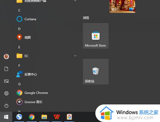160x122 pixels.
Task: Open the paint-like app on taskbar
Action: coord(69,117)
